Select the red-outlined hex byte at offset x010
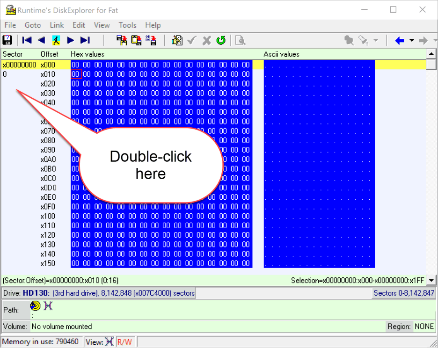Screen dimensions: 438x348 tap(76, 74)
